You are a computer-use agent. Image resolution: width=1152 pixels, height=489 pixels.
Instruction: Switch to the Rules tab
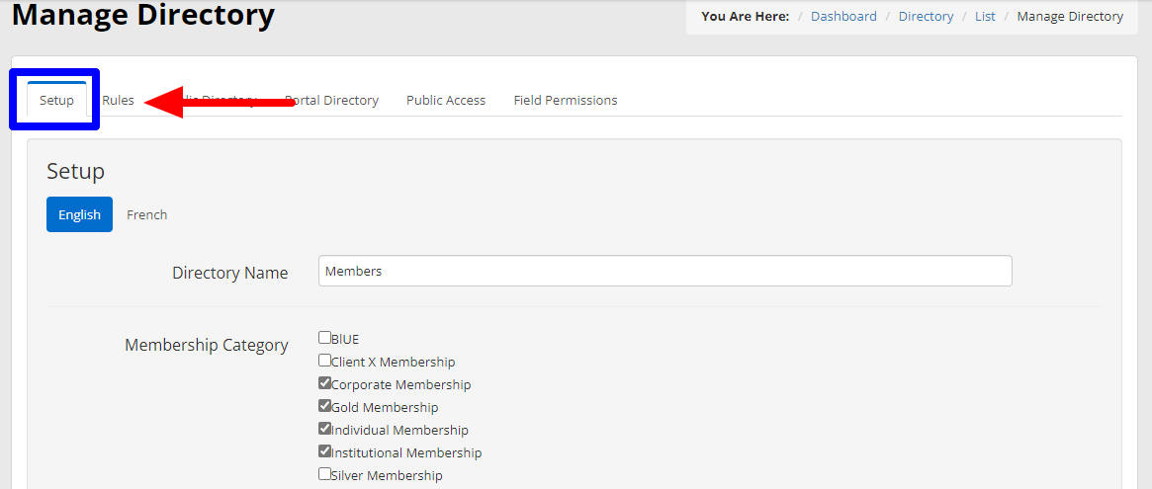coord(119,100)
